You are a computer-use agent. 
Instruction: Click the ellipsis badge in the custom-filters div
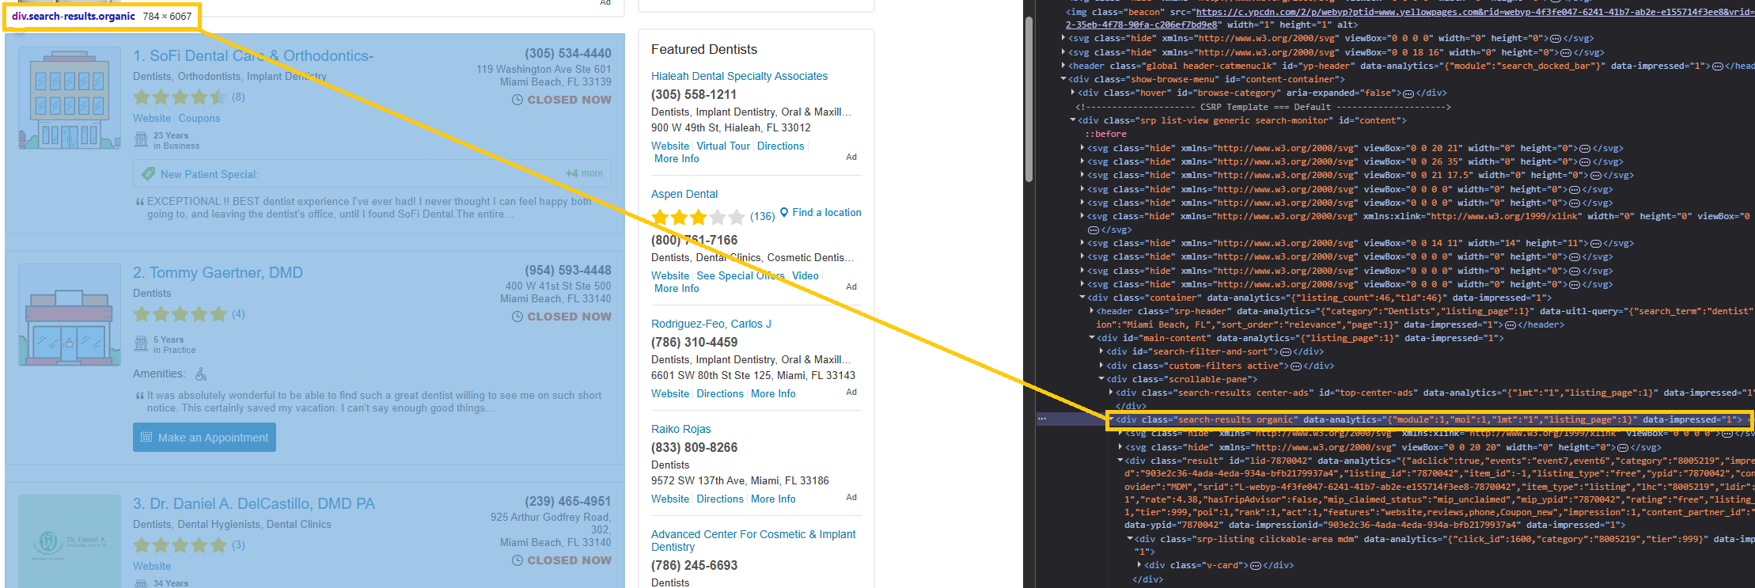[1296, 366]
